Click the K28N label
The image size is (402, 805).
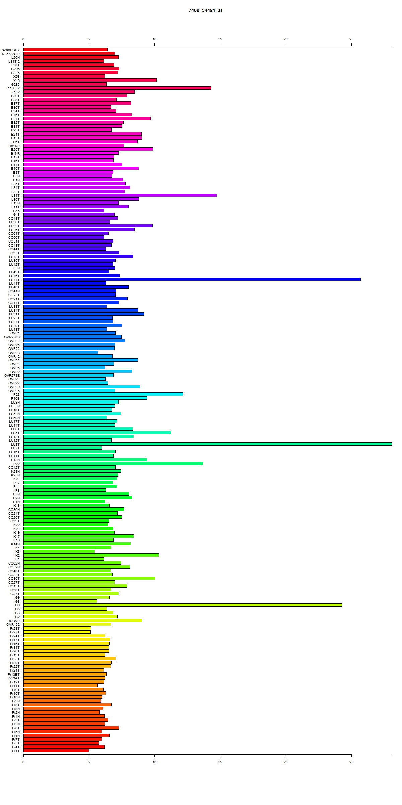coord(15,471)
